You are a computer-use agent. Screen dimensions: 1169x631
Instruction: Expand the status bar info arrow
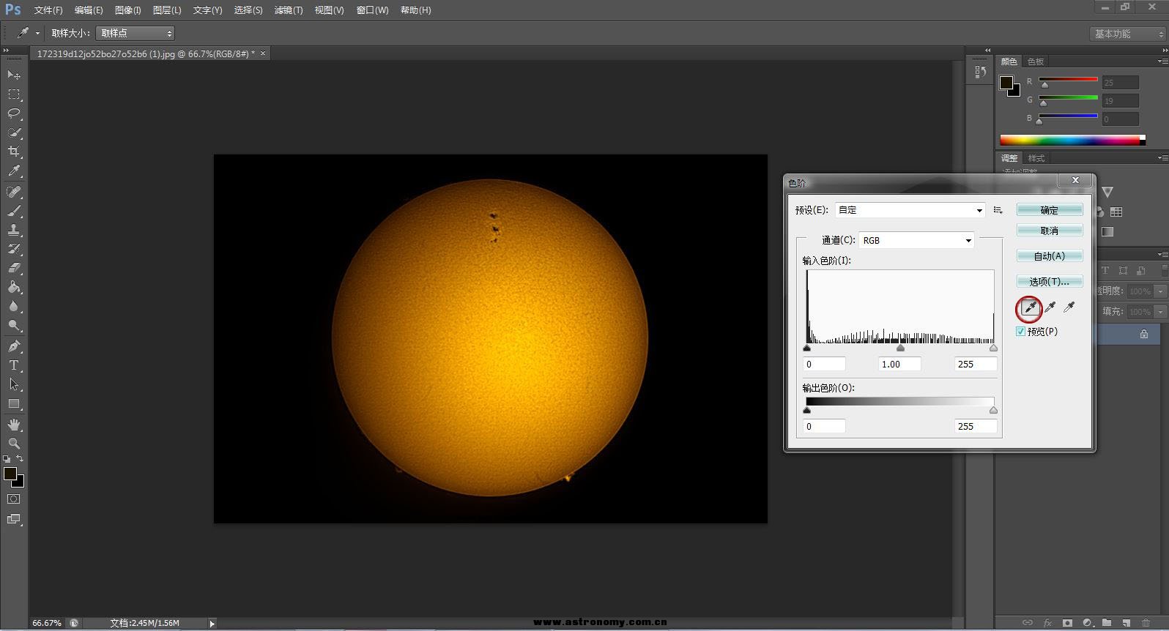click(x=212, y=624)
